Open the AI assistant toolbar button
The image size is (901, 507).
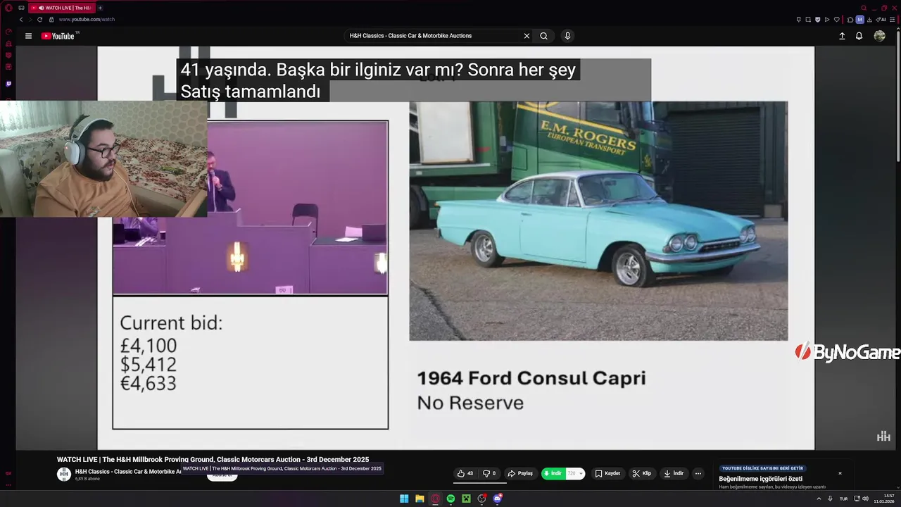click(881, 19)
